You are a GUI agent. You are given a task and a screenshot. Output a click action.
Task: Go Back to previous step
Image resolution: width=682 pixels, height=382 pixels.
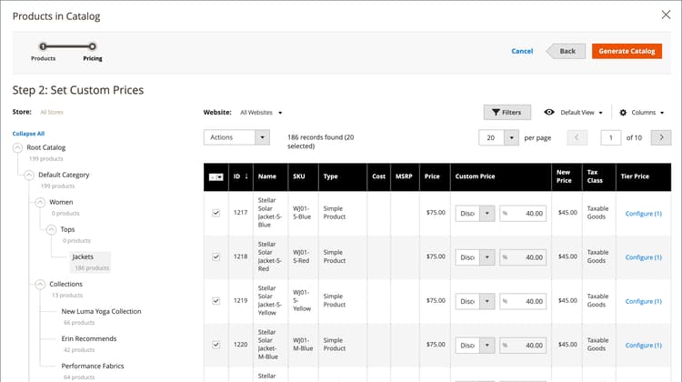coord(566,51)
